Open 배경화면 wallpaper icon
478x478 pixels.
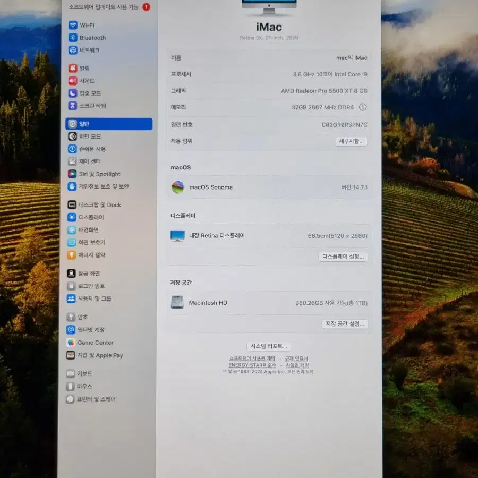(x=72, y=229)
